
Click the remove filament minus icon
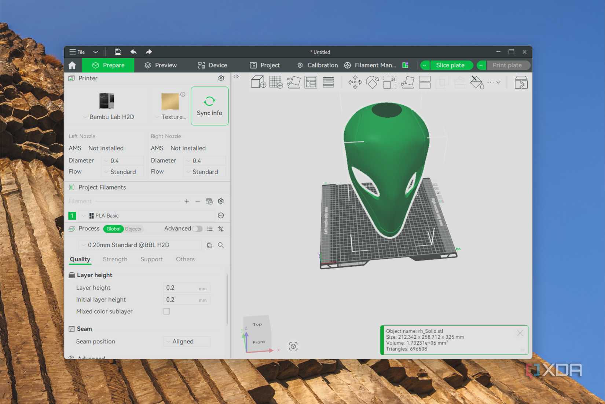pyautogui.click(x=198, y=201)
